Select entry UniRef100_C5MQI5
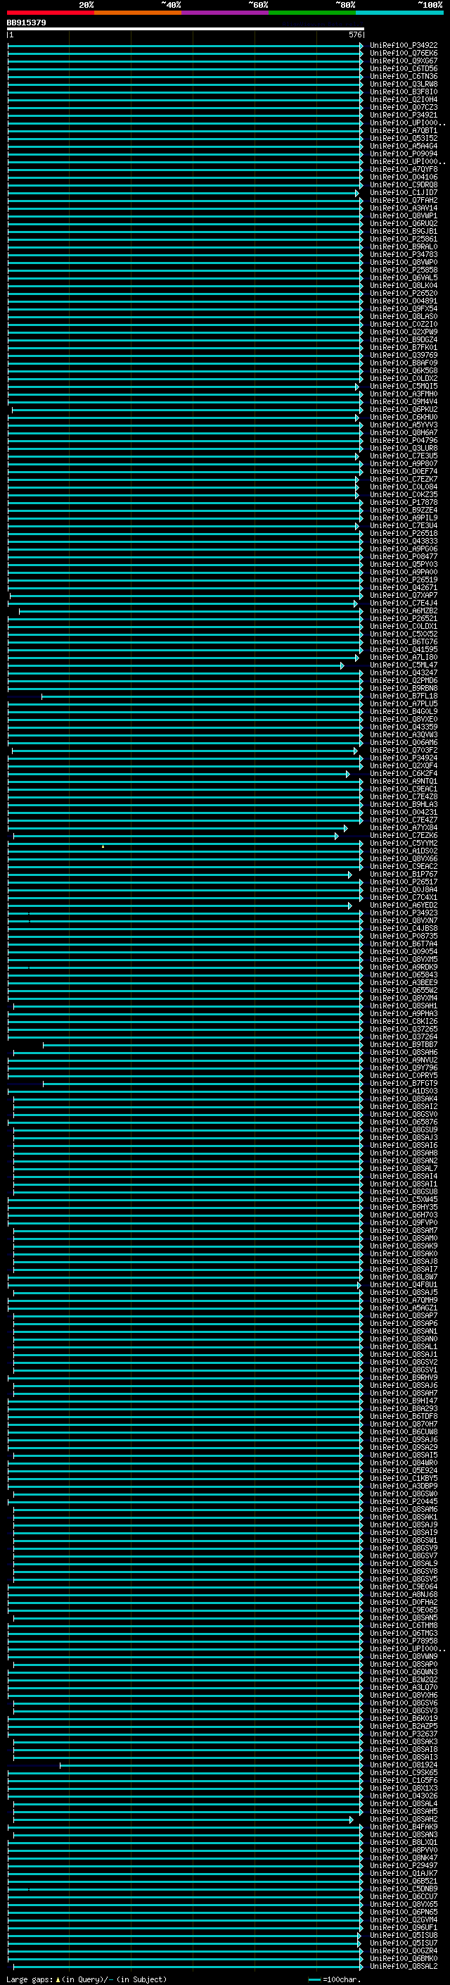The width and height of the screenshot is (450, 1985). (404, 386)
